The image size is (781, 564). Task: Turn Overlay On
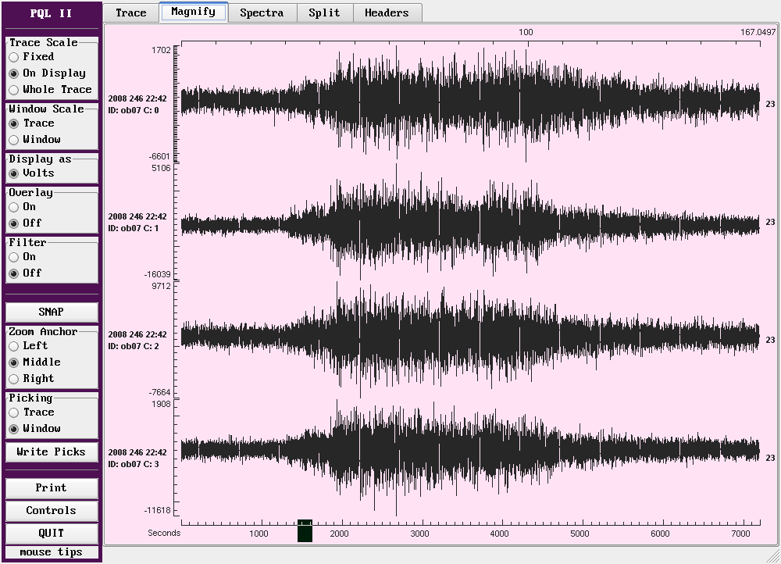click(x=14, y=207)
